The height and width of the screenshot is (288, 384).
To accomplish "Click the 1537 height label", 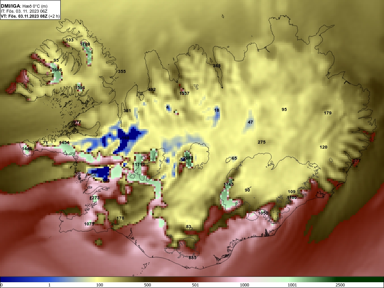I will [x=184, y=93].
